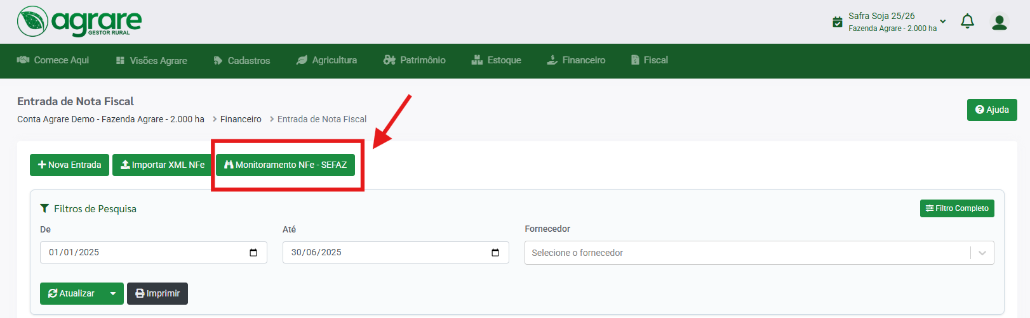
Task: Click the calendar icon beside Safra Soja 25/26
Action: tap(838, 22)
